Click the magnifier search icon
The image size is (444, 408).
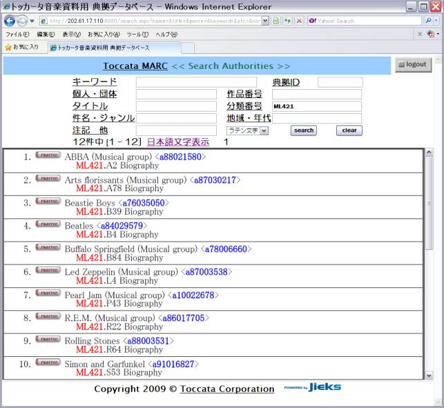(428, 21)
